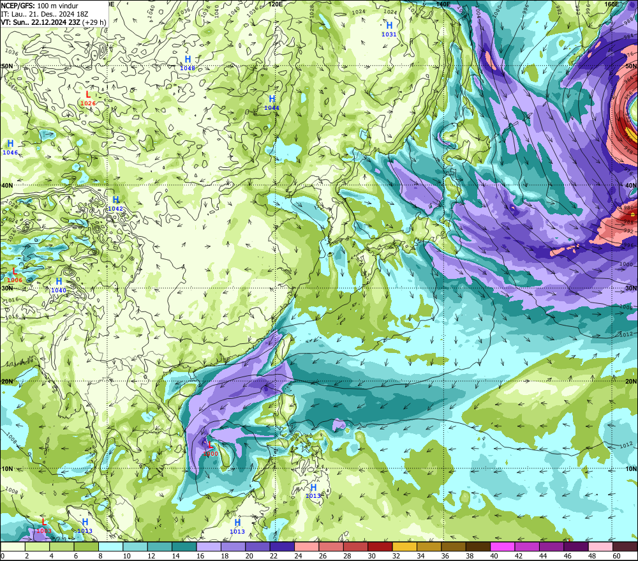
Task: Select the 120E longitude label
Action: pos(276,4)
